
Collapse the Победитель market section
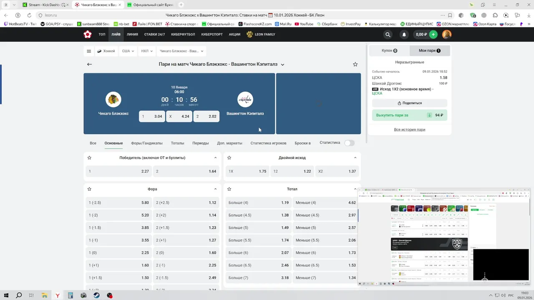tap(215, 158)
